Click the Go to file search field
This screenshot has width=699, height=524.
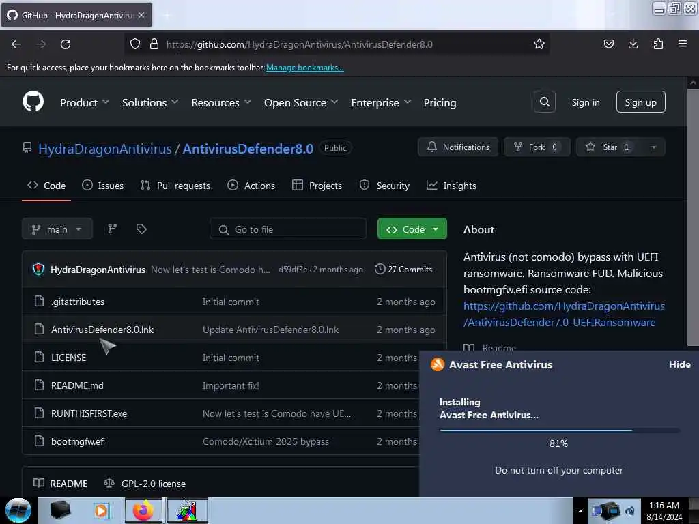tap(288, 229)
